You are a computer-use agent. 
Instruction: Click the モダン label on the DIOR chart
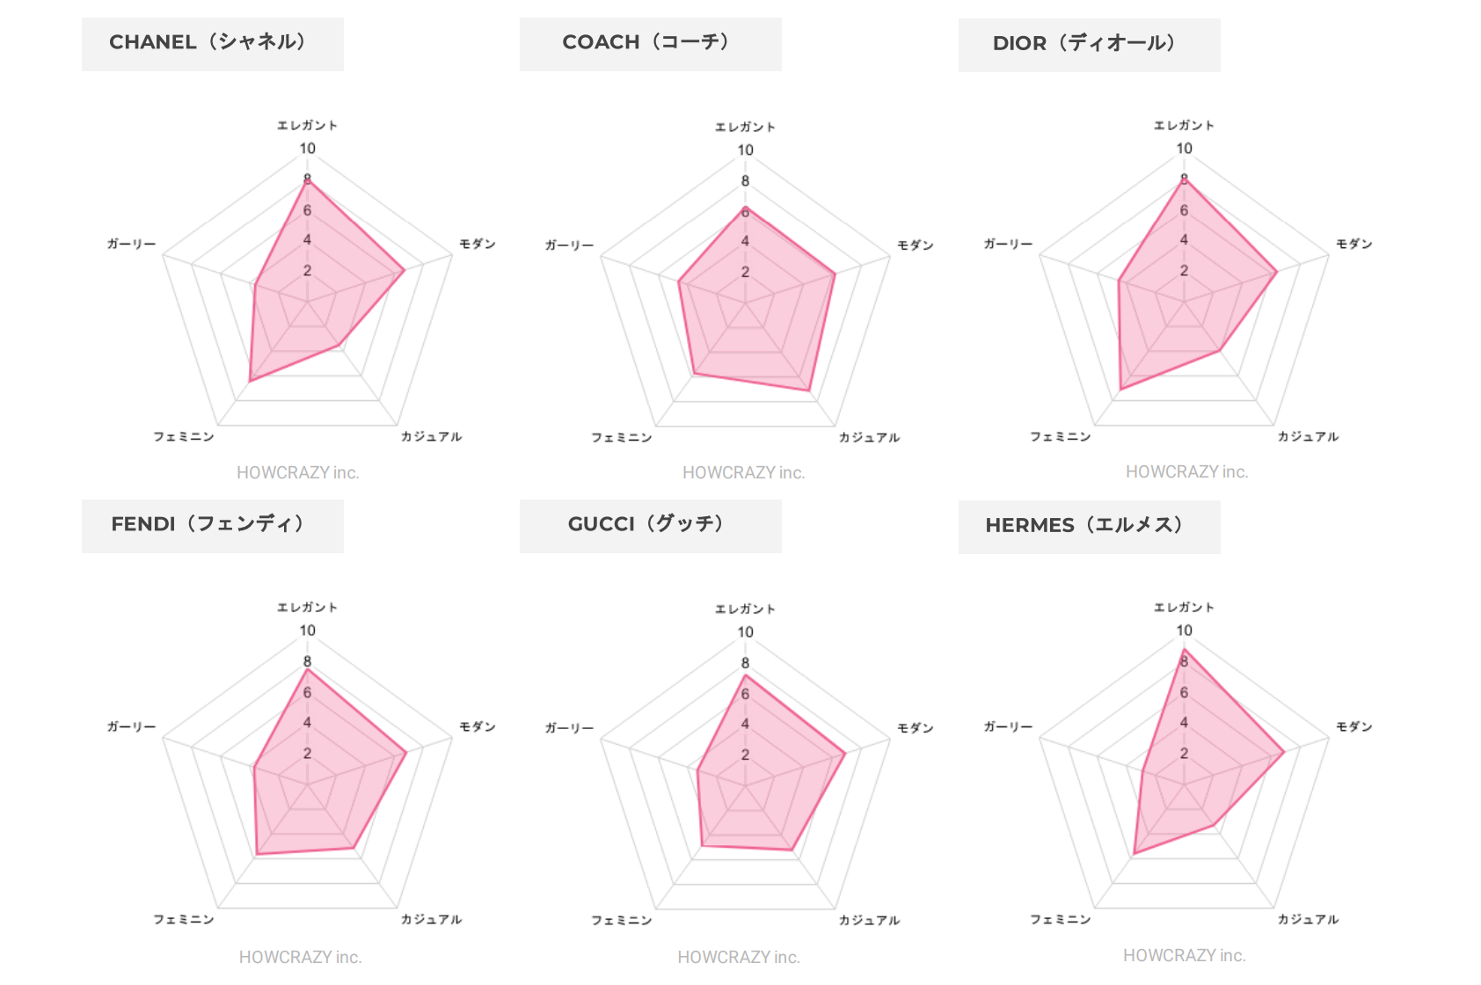[x=1353, y=244]
